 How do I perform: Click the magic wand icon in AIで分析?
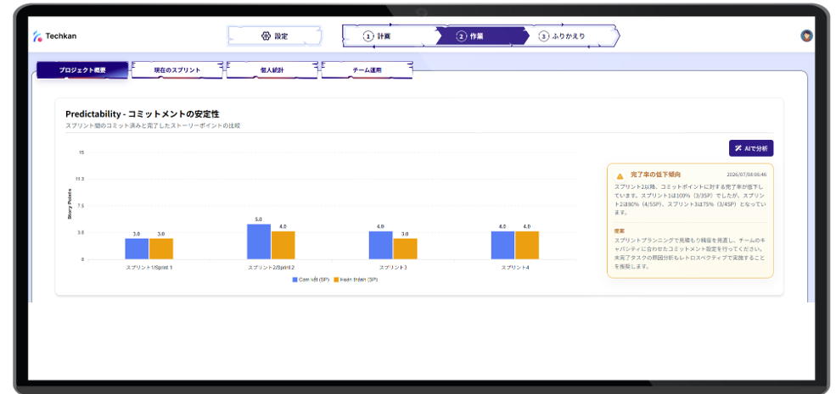tap(738, 148)
